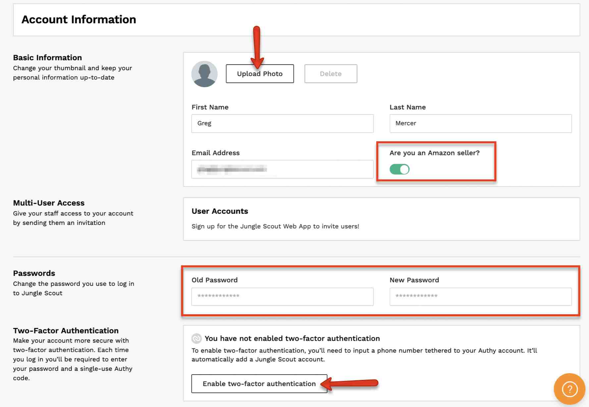
Task: Enable two-factor authentication via the button
Action: (259, 384)
